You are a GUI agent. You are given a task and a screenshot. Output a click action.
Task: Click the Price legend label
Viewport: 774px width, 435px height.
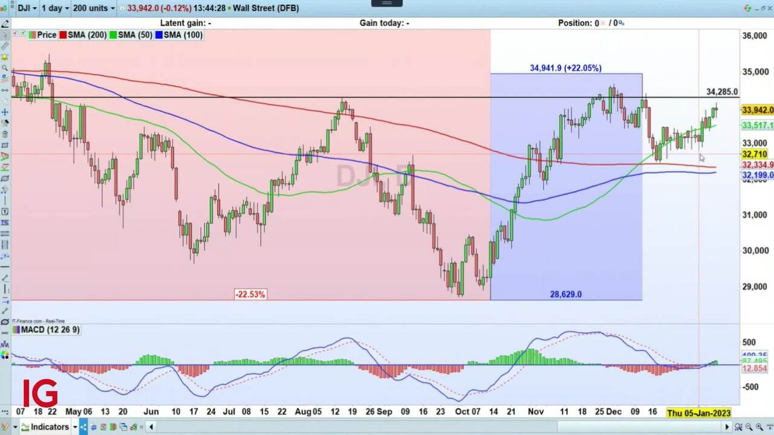(x=47, y=35)
